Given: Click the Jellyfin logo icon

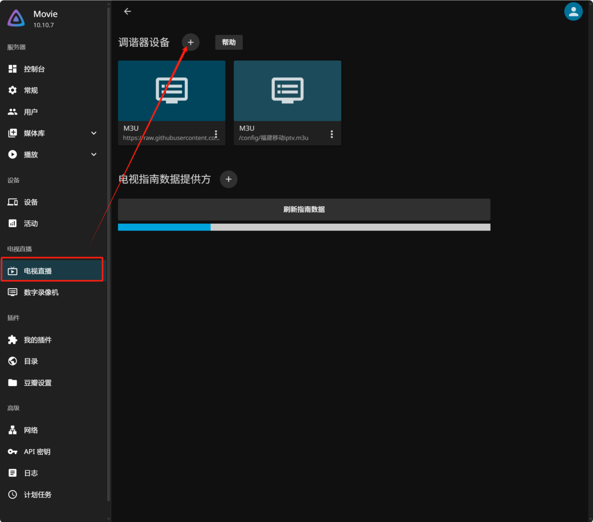Looking at the screenshot, I should click(x=16, y=18).
